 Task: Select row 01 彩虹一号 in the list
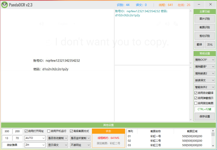[169, 136]
